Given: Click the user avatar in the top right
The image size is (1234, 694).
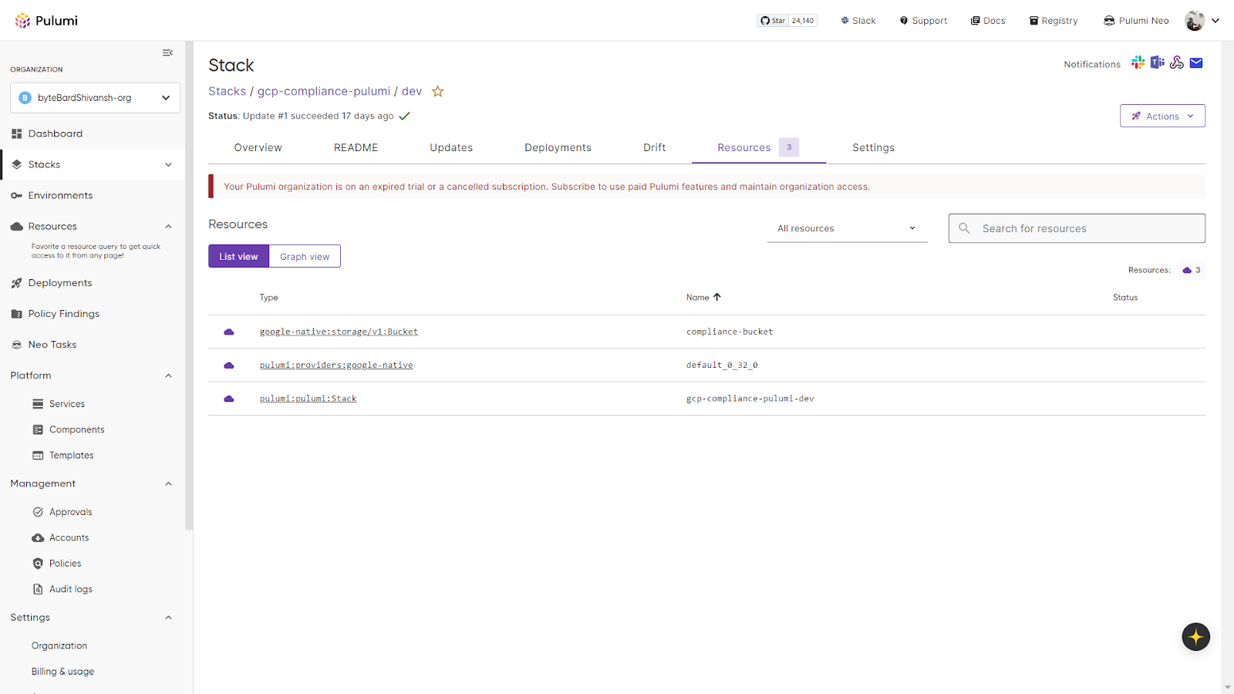Looking at the screenshot, I should pos(1195,21).
